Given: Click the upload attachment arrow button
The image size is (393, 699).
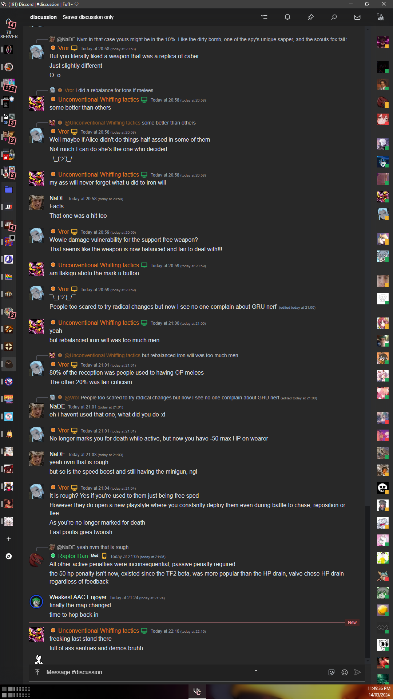Looking at the screenshot, I should click(x=37, y=672).
